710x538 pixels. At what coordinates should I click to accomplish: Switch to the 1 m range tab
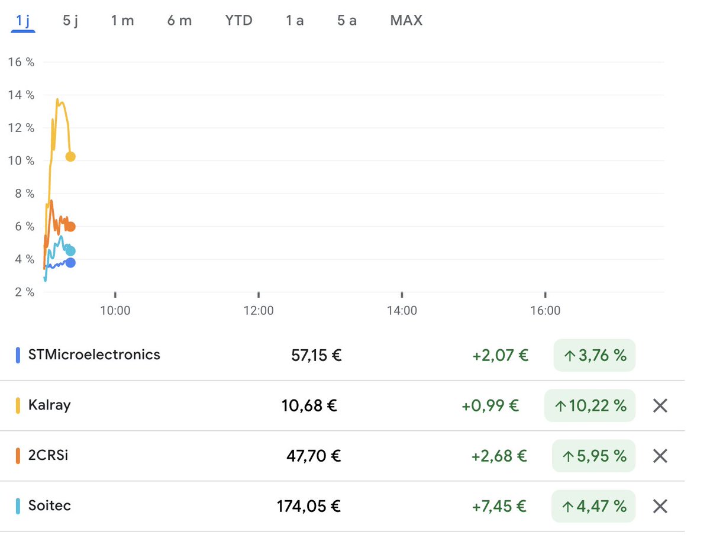(122, 21)
